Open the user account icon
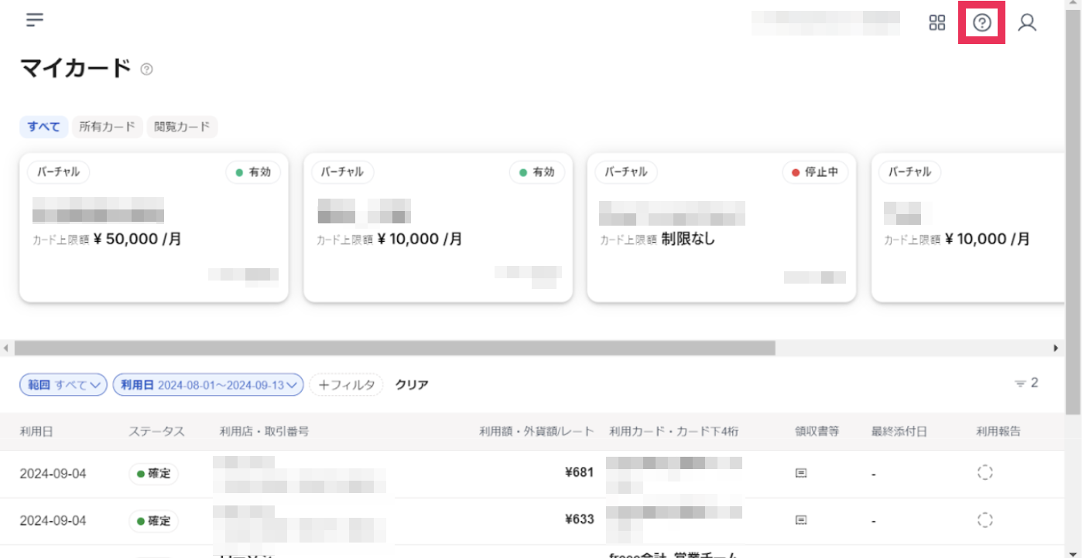The height and width of the screenshot is (558, 1082). 1027,22
